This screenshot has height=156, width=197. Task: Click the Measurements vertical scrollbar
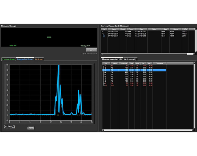coord(195,96)
